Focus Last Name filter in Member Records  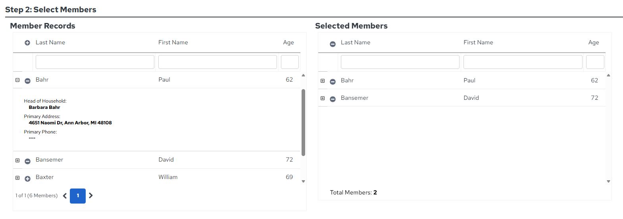click(95, 62)
